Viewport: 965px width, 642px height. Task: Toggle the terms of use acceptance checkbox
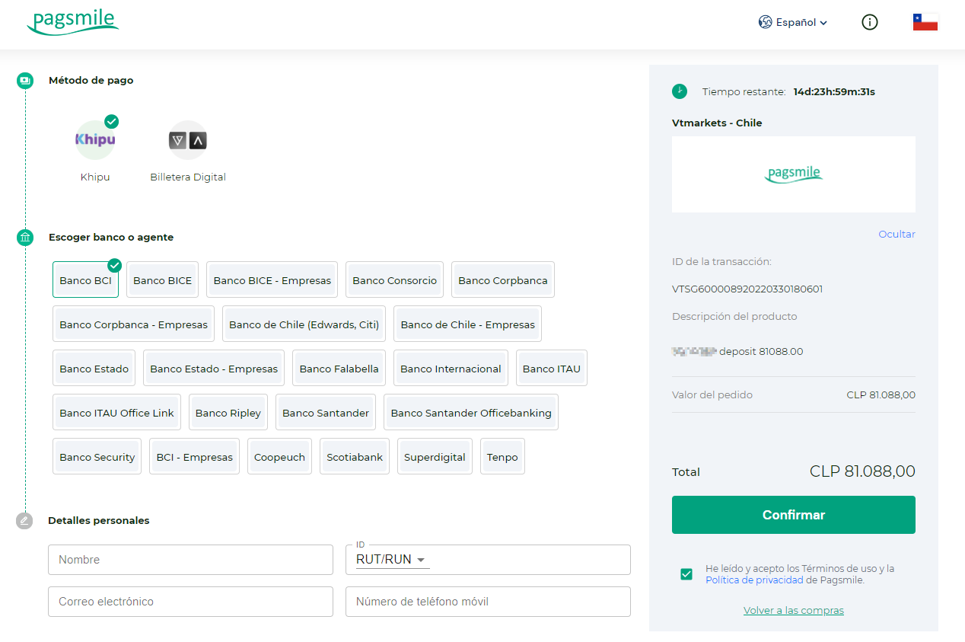pyautogui.click(x=686, y=574)
